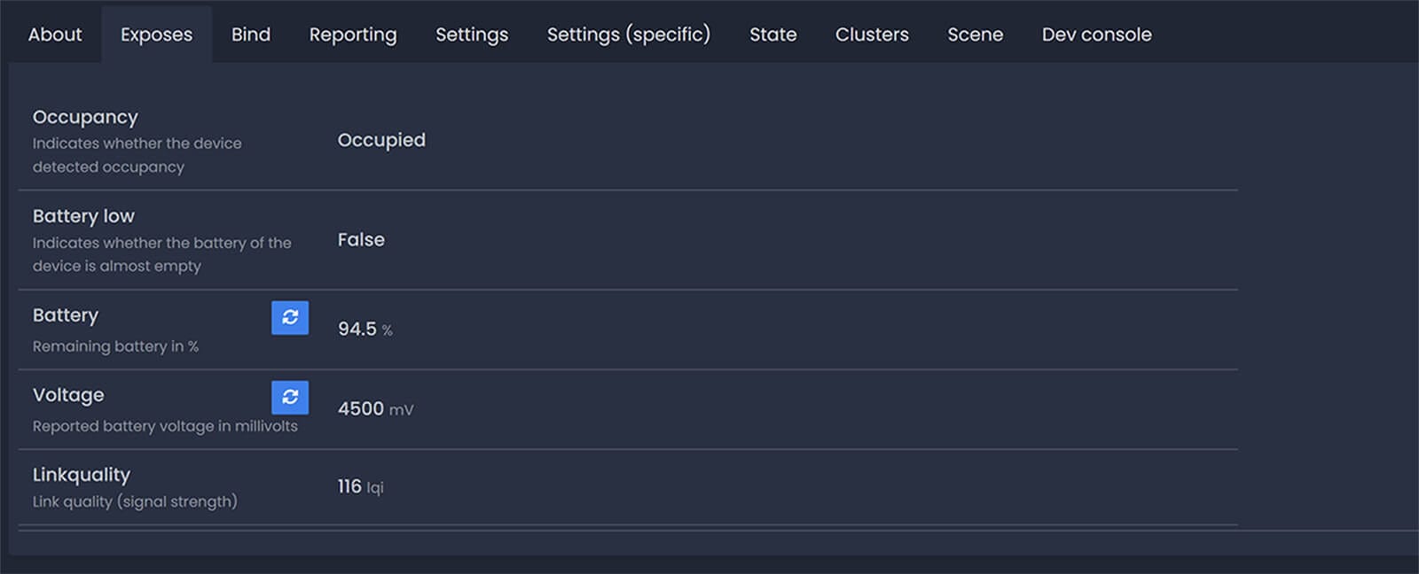Click the Occupancy label
The height and width of the screenshot is (574, 1419).
[x=85, y=117]
